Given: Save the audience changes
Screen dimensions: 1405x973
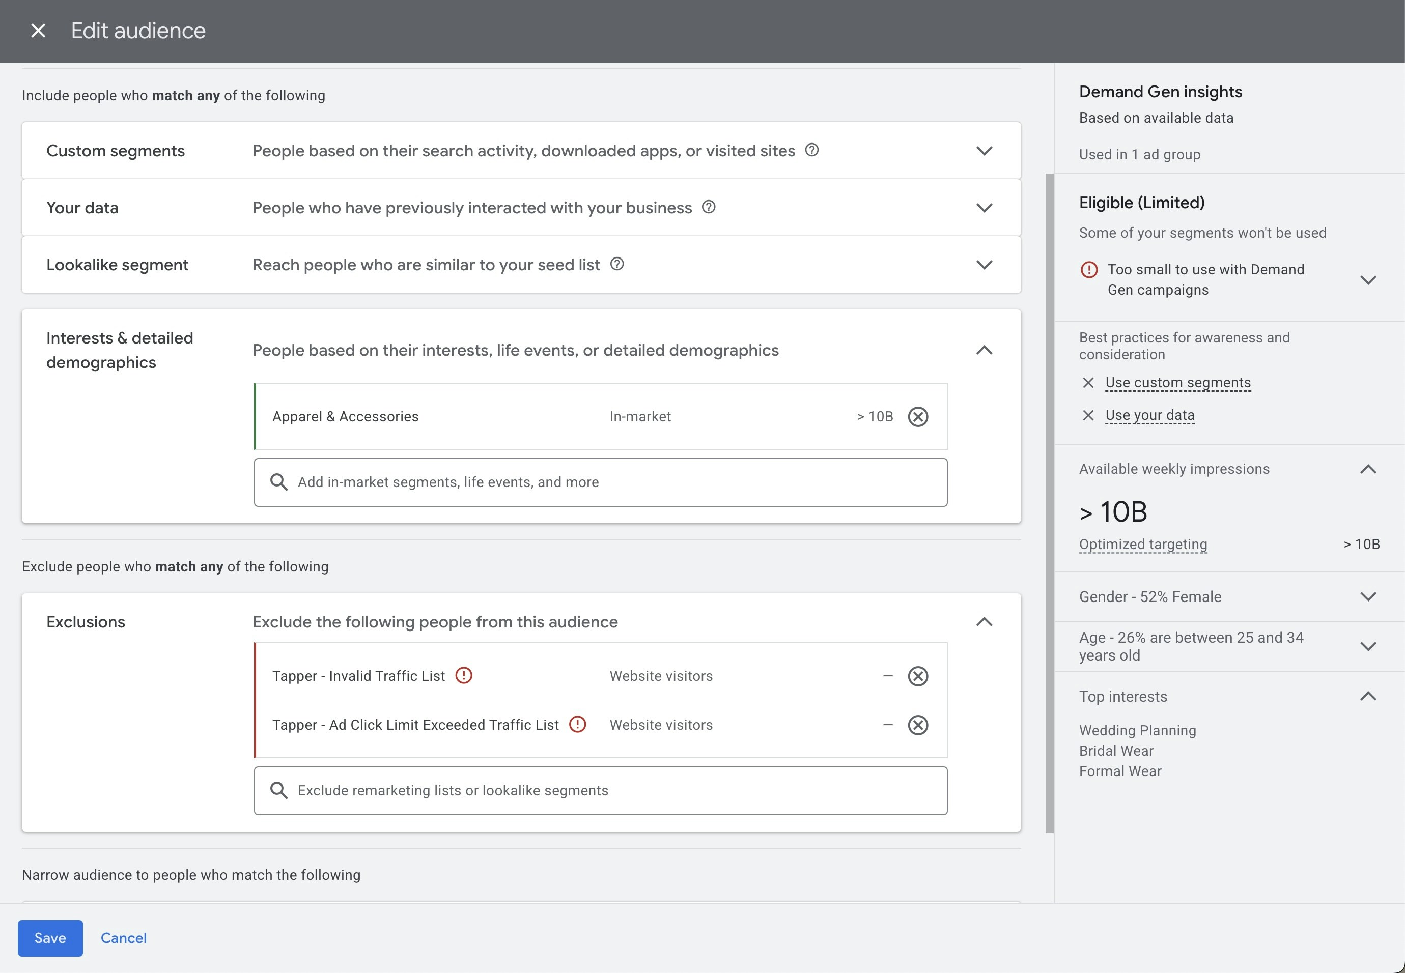Looking at the screenshot, I should [x=50, y=938].
